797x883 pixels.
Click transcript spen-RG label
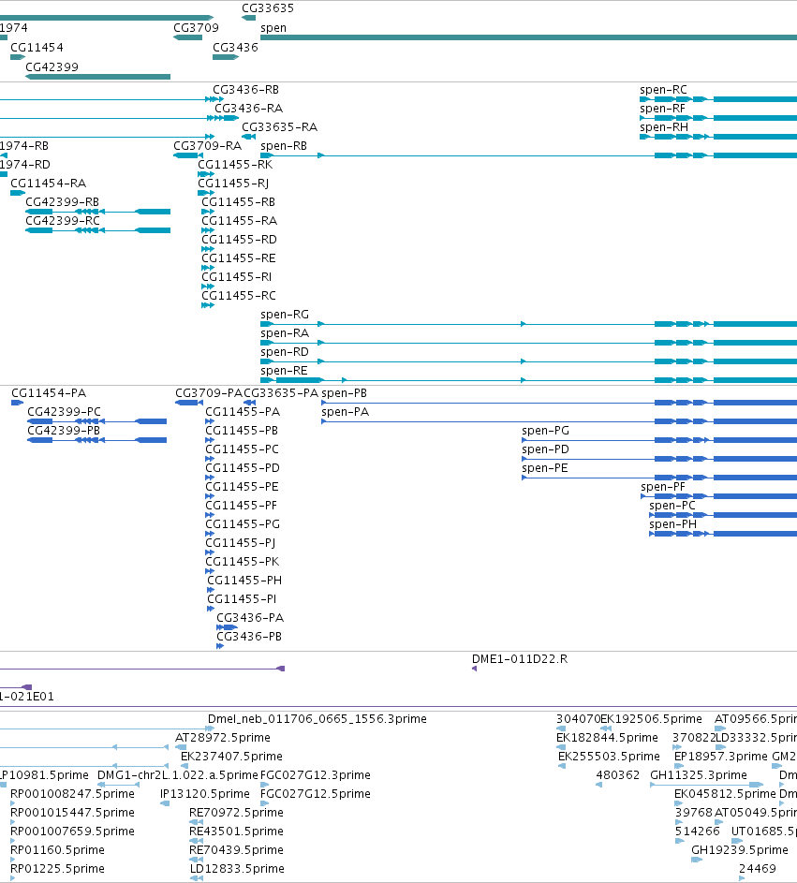click(285, 315)
